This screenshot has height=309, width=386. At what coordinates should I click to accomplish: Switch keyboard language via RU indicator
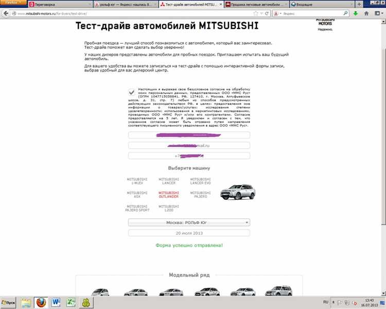click(325, 302)
